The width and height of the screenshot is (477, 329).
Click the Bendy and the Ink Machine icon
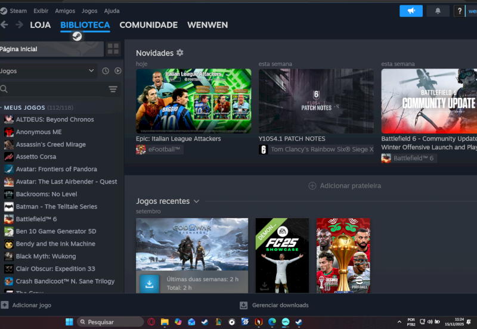point(9,244)
